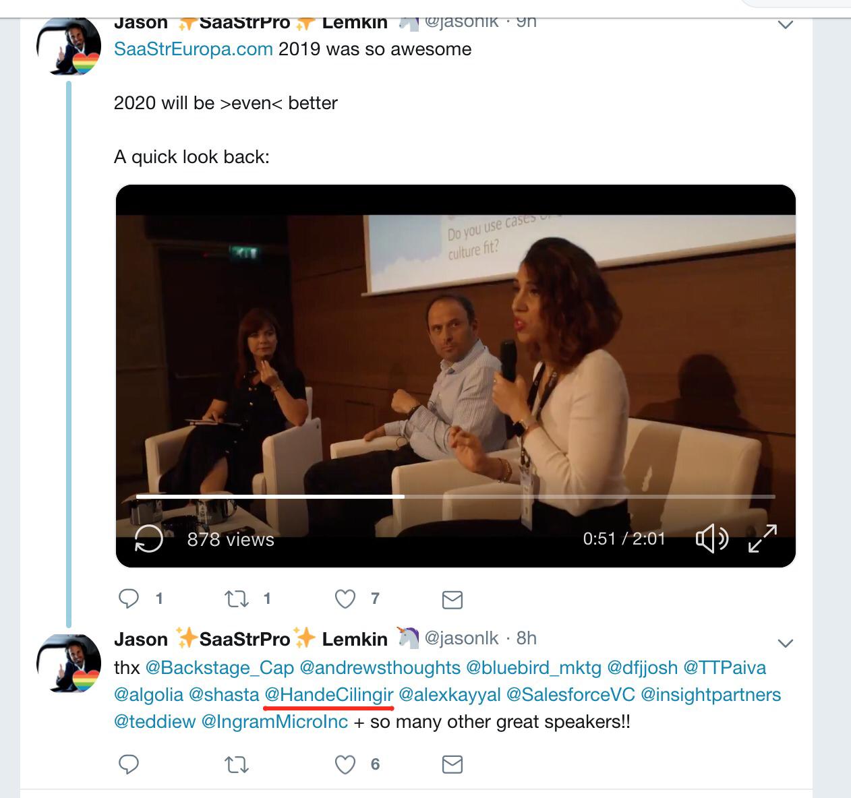Screen dimensions: 851x798
Task: Replay the video from start
Action: (149, 539)
